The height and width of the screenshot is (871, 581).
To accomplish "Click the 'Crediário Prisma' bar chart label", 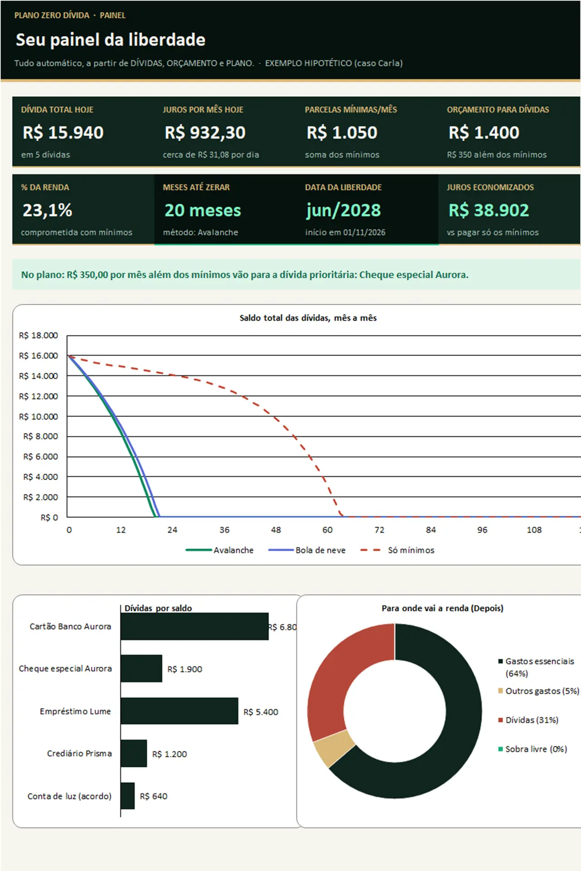I will click(x=79, y=754).
